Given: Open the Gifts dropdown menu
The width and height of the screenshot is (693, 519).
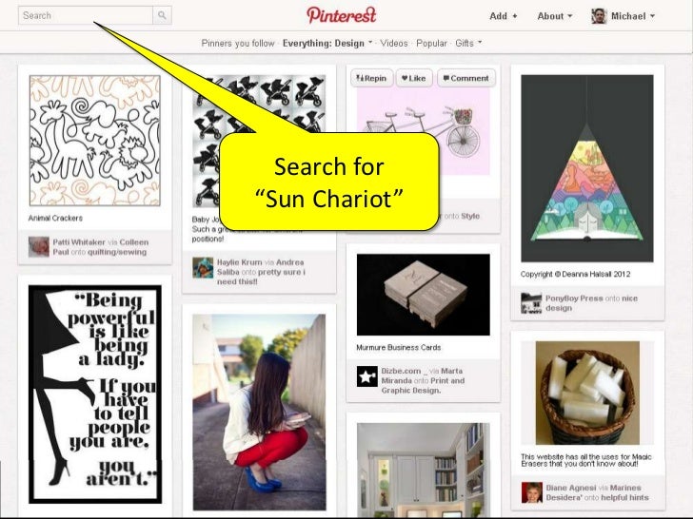Looking at the screenshot, I should pos(468,44).
